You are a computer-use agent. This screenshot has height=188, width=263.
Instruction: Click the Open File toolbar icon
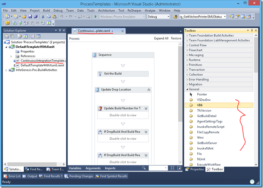click(24, 16)
